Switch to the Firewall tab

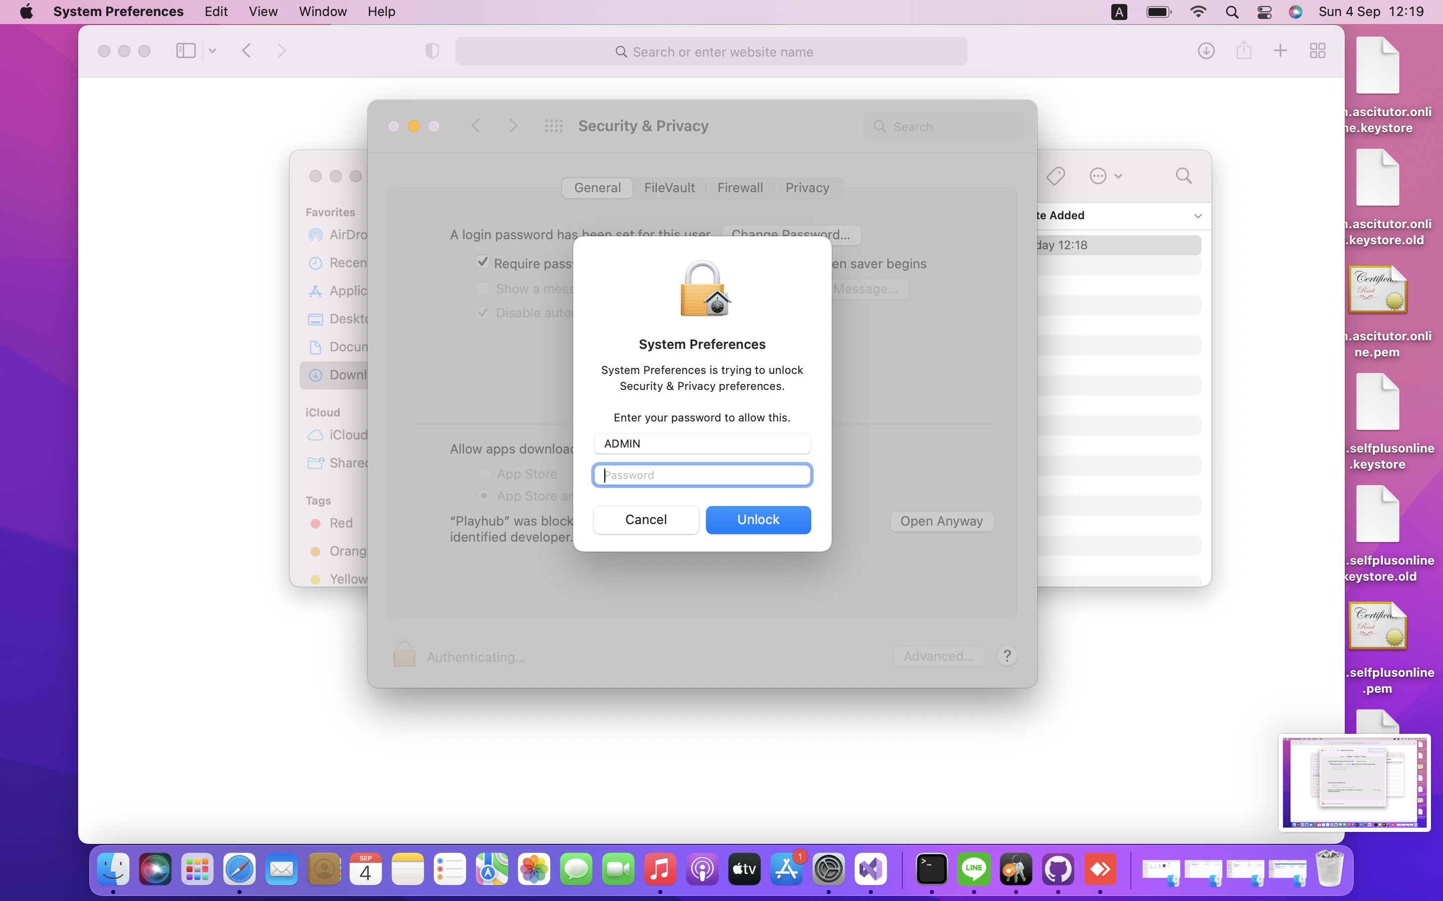[740, 188]
